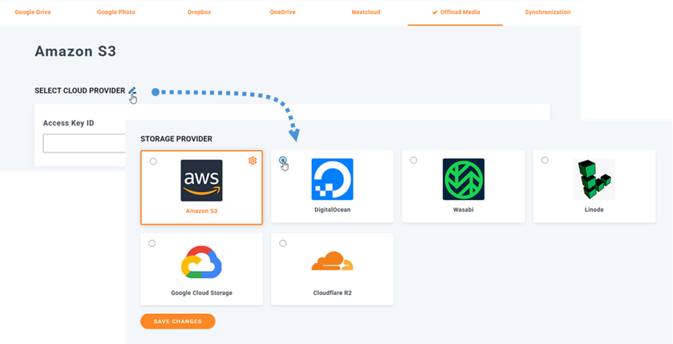
Task: Choose the Wasabi radio button
Action: (414, 160)
